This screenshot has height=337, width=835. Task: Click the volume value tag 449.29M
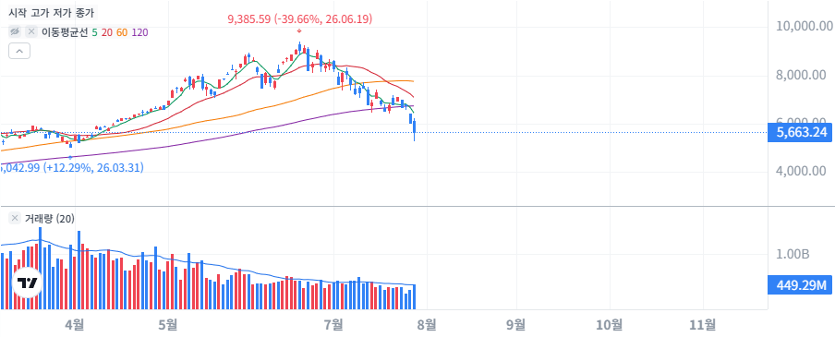(800, 285)
